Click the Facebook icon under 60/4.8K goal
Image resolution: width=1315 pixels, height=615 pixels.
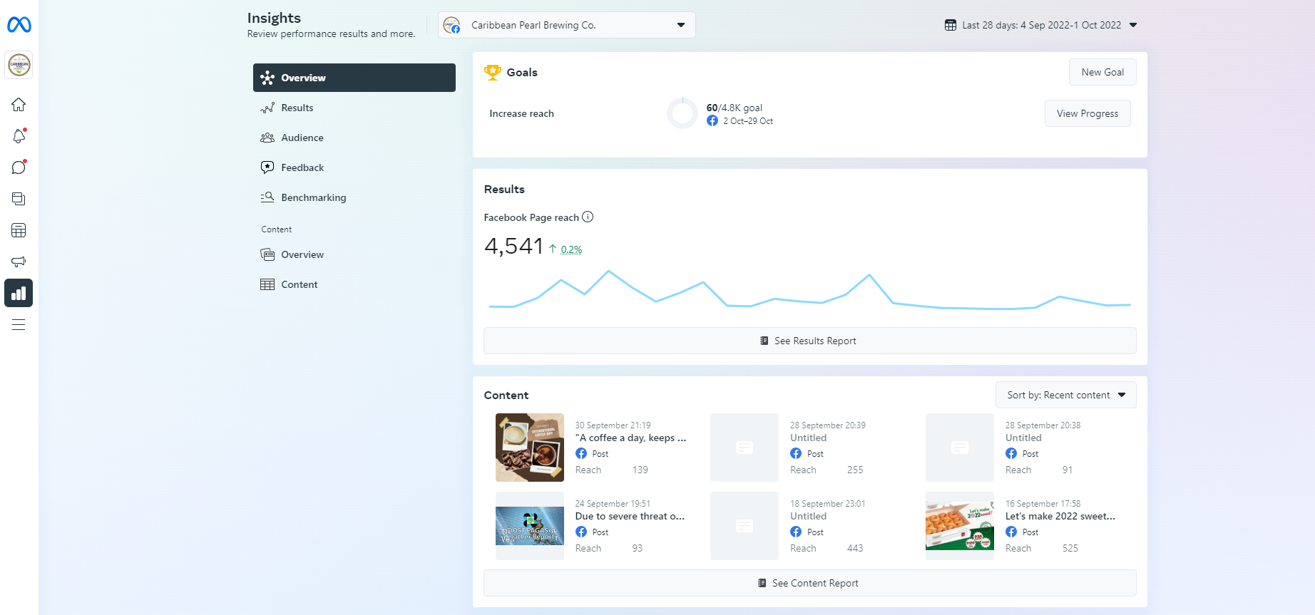(712, 121)
